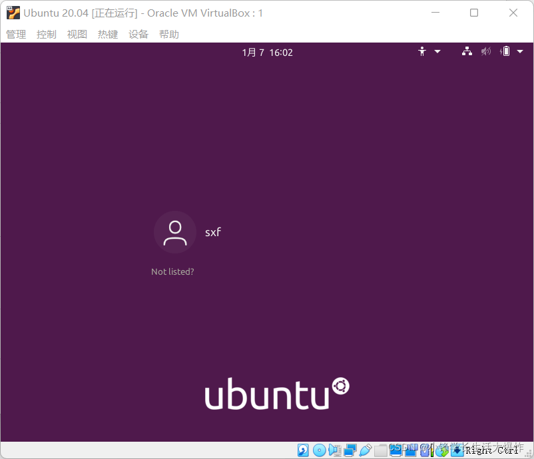Click the display monitor status icon
The width and height of the screenshot is (534, 459).
point(396,450)
